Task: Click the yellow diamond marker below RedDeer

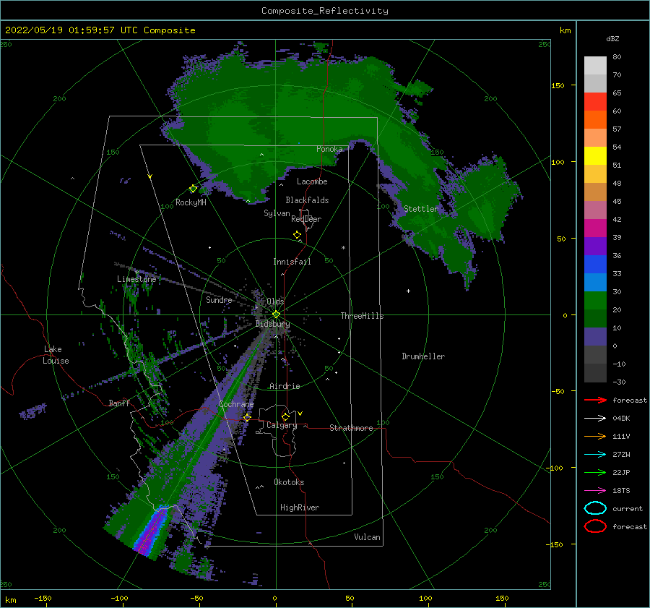Action: 297,235
